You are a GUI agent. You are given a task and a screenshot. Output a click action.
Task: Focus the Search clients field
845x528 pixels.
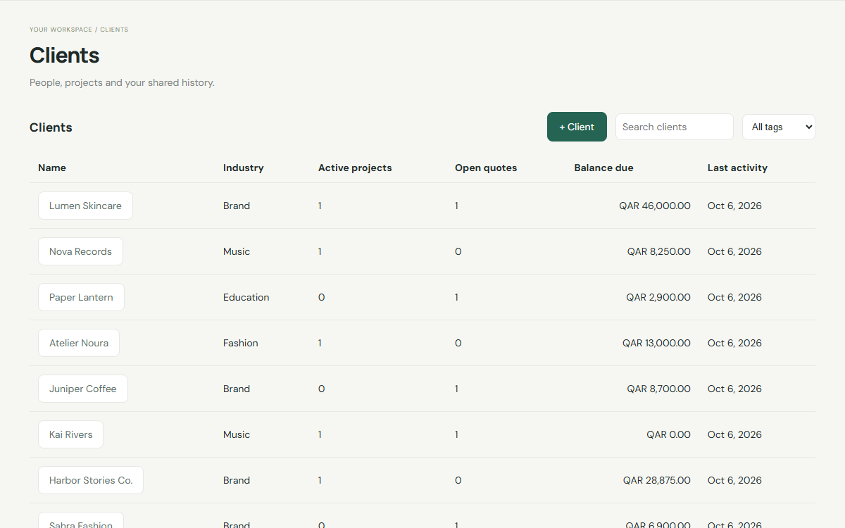[x=675, y=127]
